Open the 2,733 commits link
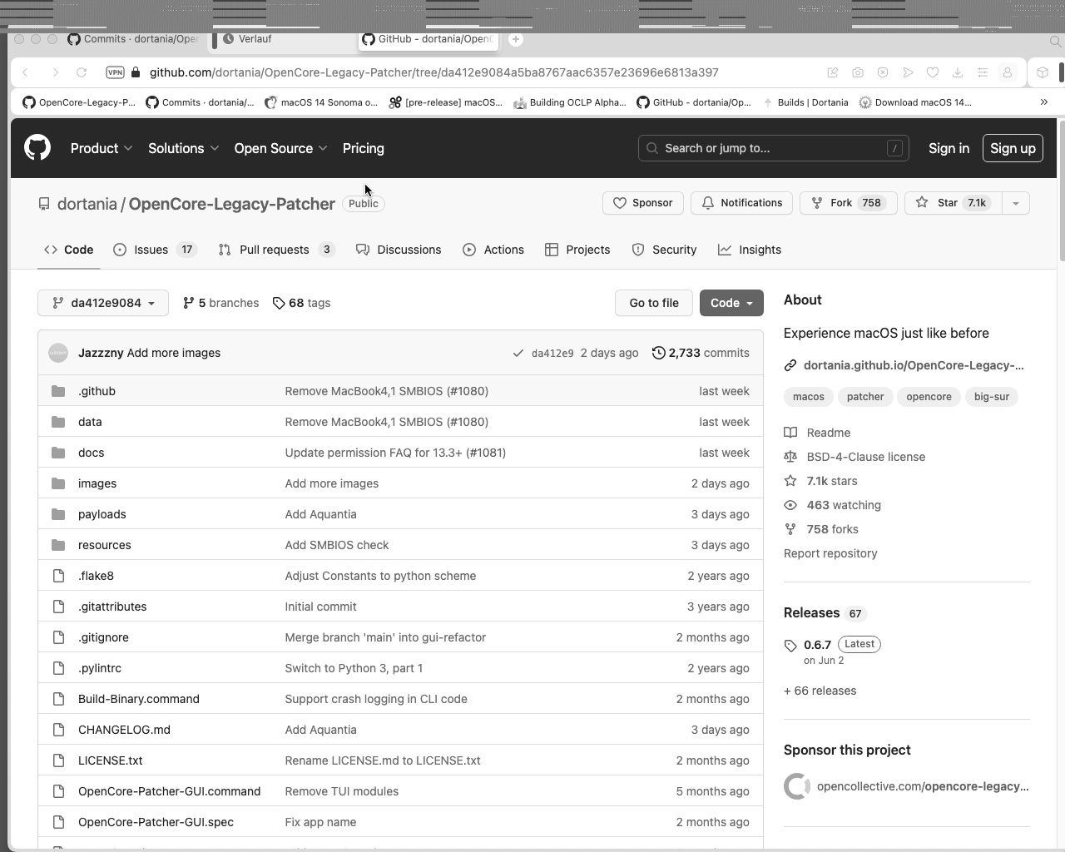 [701, 353]
